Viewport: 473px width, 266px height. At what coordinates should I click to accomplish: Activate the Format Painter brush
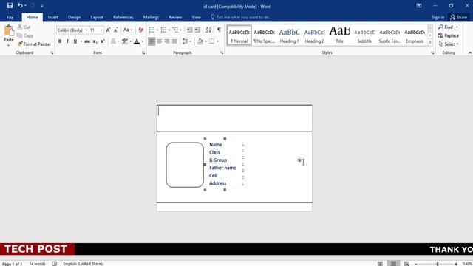34,44
